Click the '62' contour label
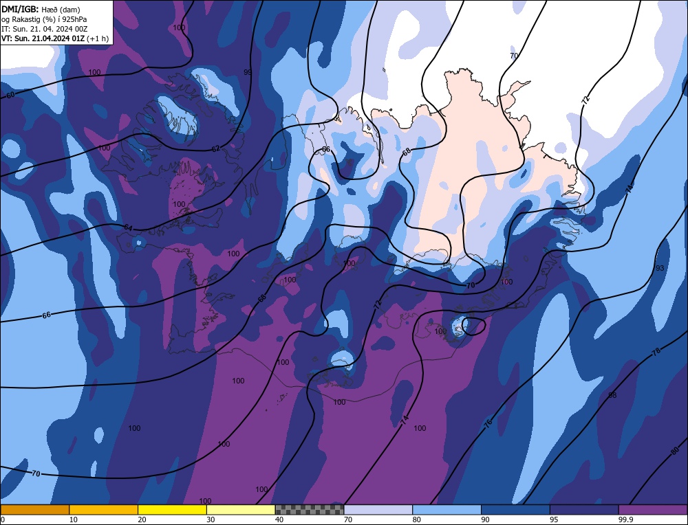The width and height of the screenshot is (688, 525). point(216,148)
